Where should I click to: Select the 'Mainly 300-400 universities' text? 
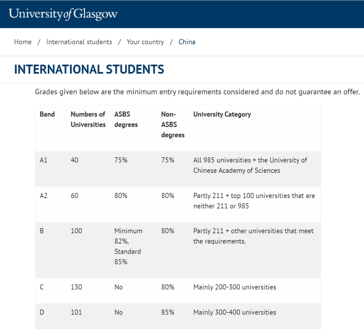tap(235, 312)
